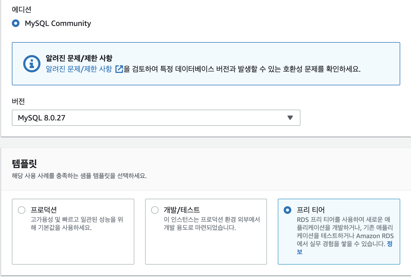Viewport: 411px width, 277px height.
Task: Click the 해당 사용 사례를 충족하는 샘플 템플릿을 선택하세요 text
Action: tap(79, 176)
